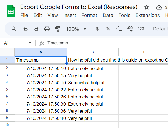This screenshot has width=168, height=128.
Task: Decrease decimal places
Action: [119, 29]
